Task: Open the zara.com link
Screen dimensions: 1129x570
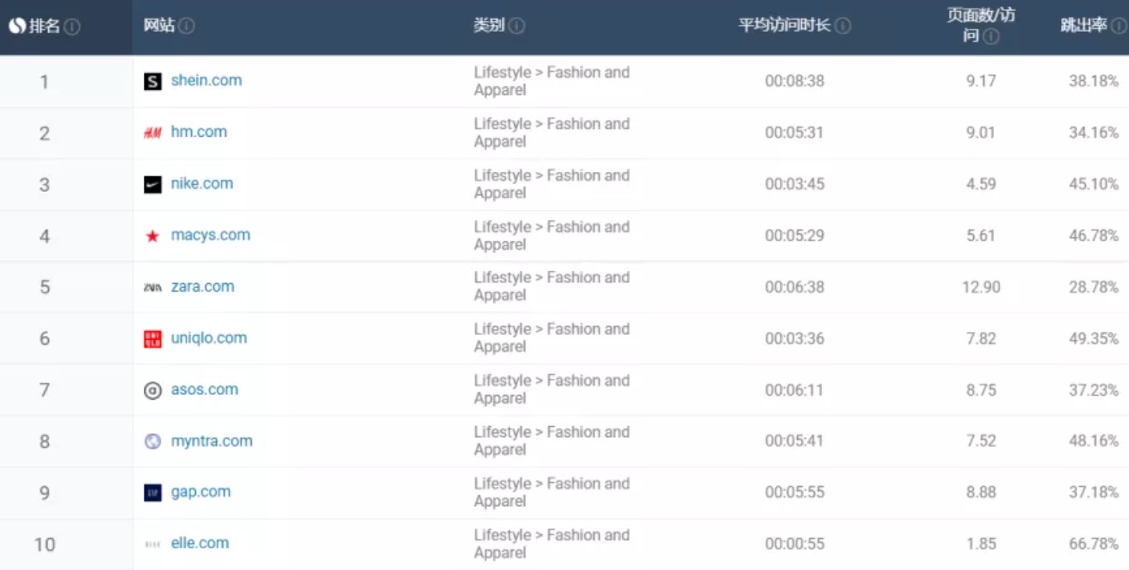Action: (203, 286)
